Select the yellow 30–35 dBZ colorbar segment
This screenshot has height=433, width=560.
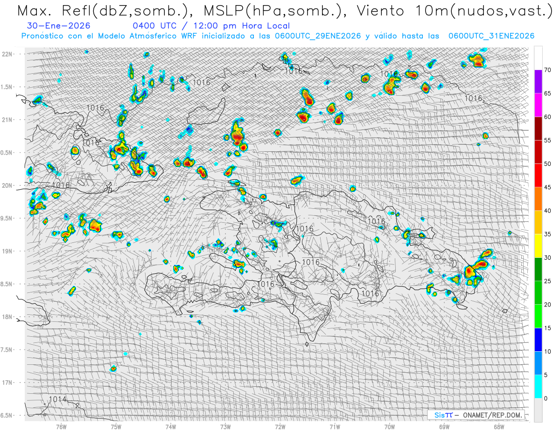tap(538, 246)
